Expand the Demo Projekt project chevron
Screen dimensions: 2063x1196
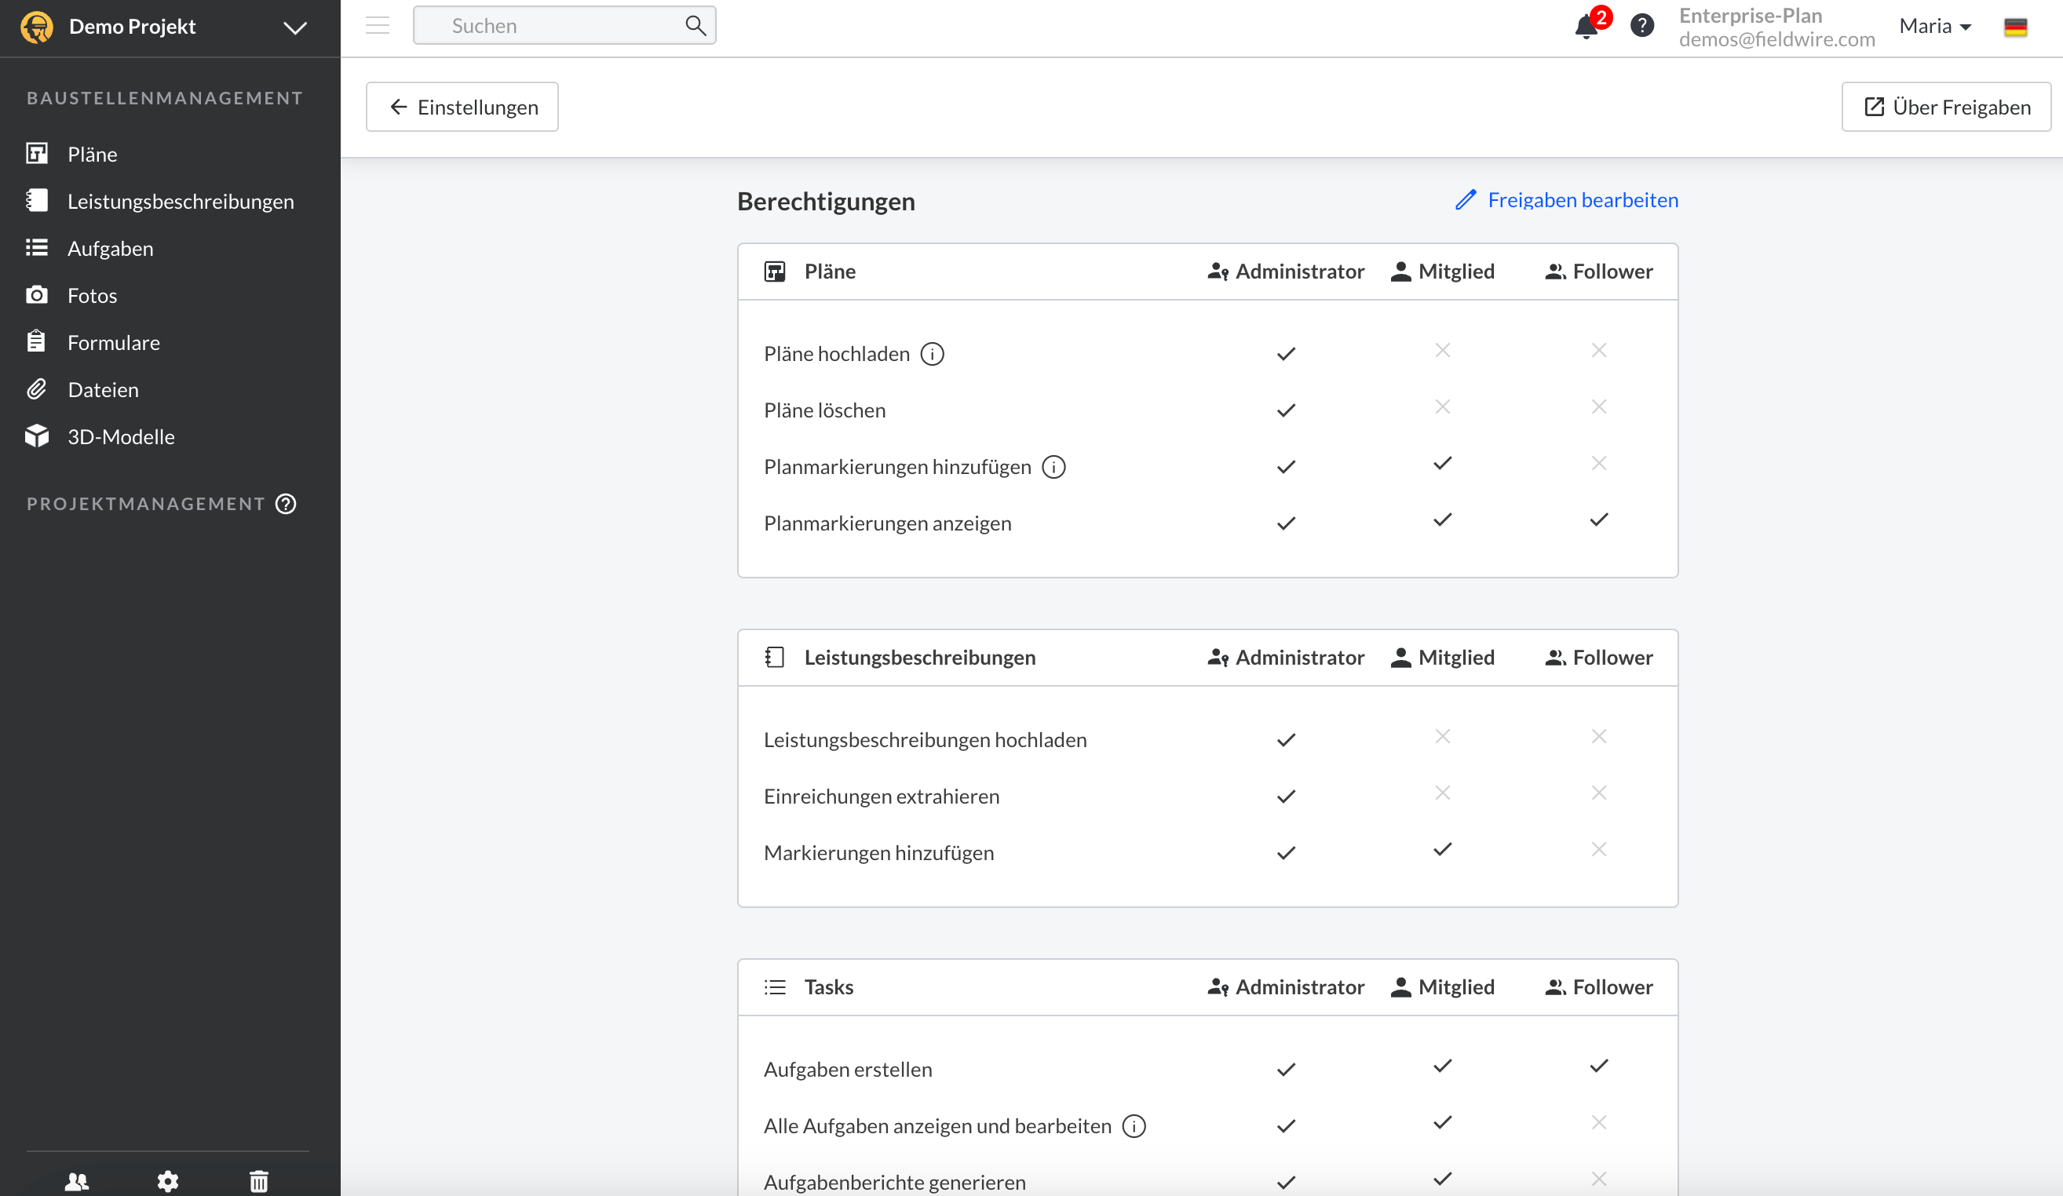click(x=294, y=27)
